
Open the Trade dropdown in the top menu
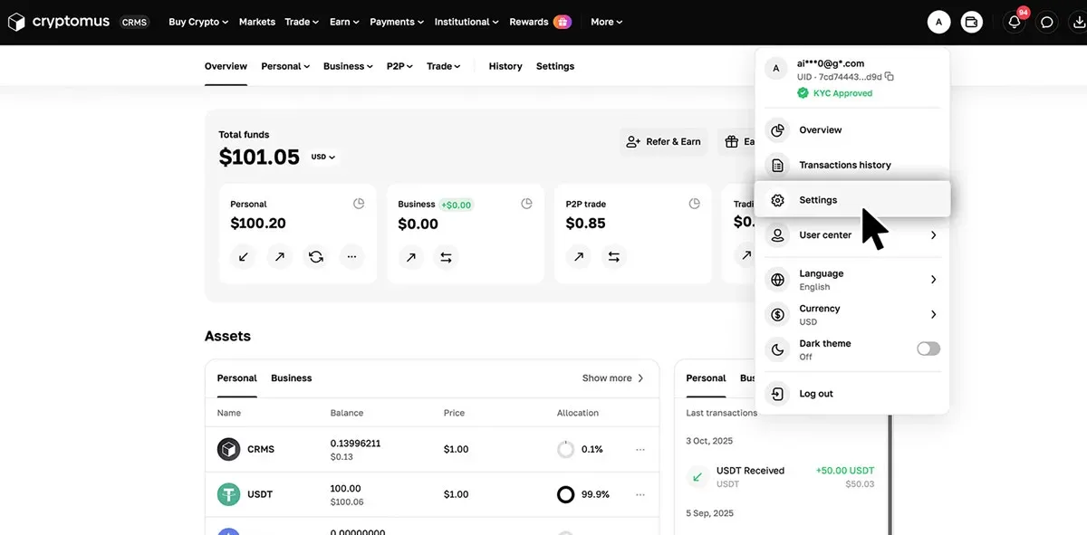coord(301,21)
